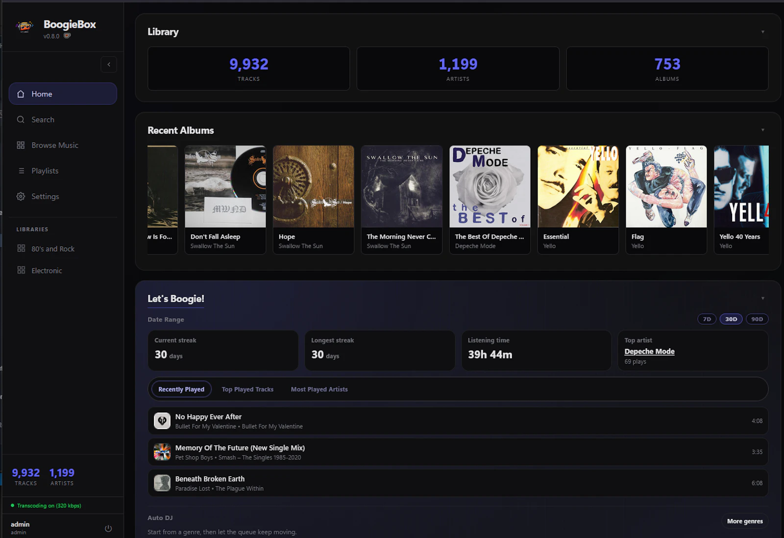Click the 4:08 track duration
The height and width of the screenshot is (538, 784).
click(x=757, y=421)
